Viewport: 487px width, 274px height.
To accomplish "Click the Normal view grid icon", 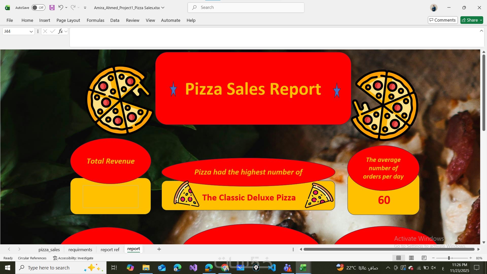I will (x=398, y=258).
